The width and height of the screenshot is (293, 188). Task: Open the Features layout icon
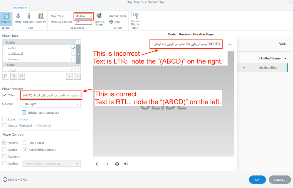pyautogui.click(x=6, y=18)
